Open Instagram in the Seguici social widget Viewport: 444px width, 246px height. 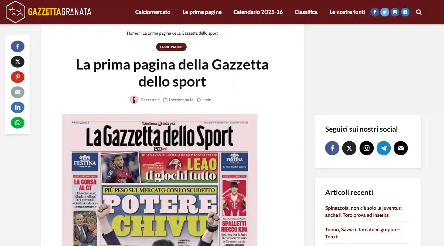coord(367,148)
